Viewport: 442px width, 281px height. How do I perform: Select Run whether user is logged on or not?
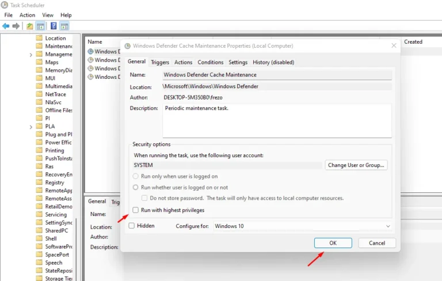[x=136, y=187]
